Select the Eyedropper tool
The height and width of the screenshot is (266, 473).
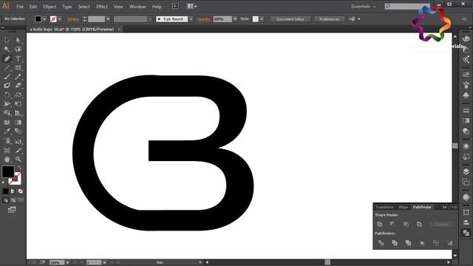(x=7, y=132)
